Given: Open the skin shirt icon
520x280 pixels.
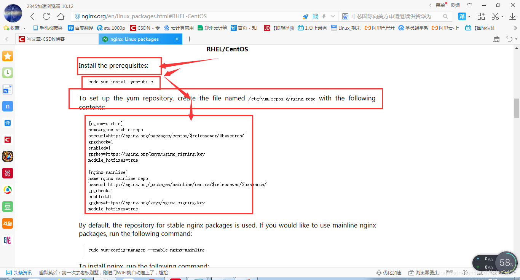Looking at the screenshot, I should pos(469,5).
